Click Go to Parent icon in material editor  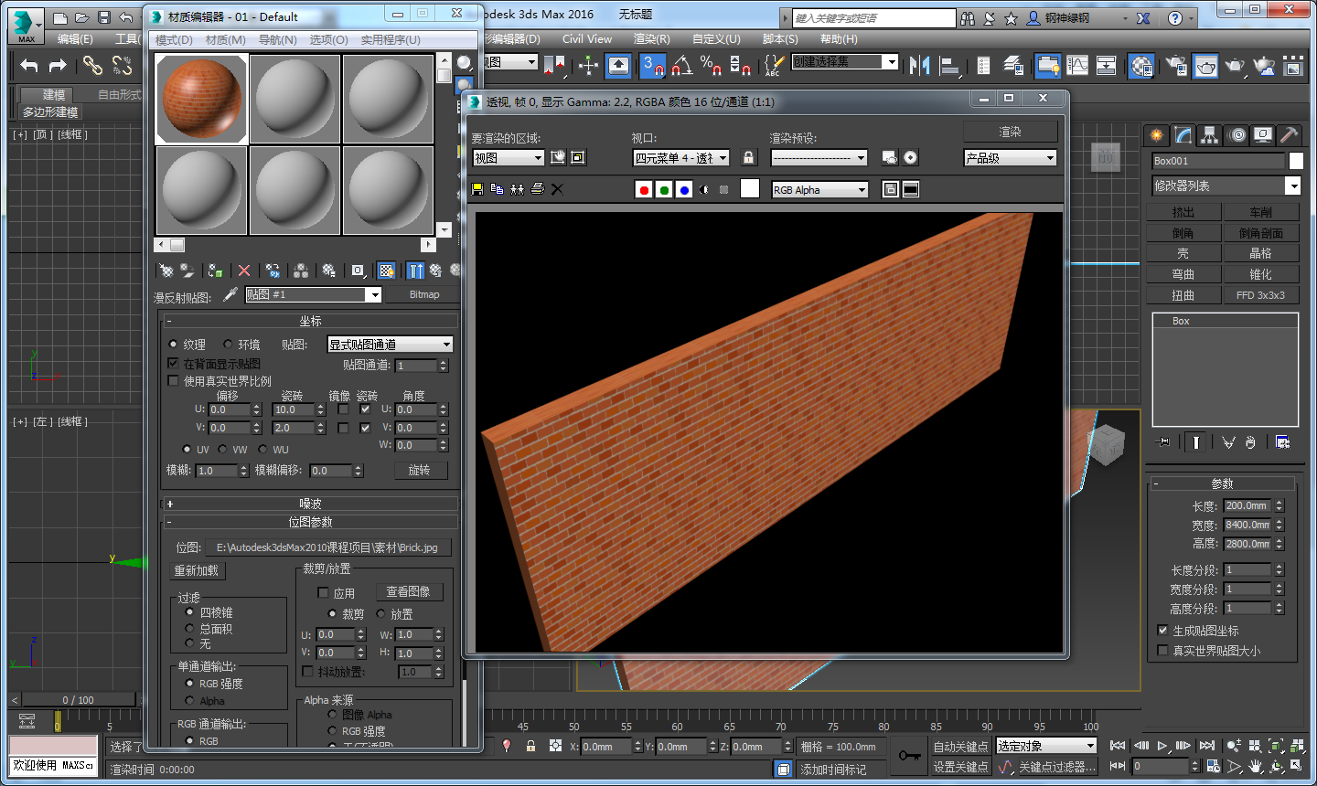coord(435,271)
